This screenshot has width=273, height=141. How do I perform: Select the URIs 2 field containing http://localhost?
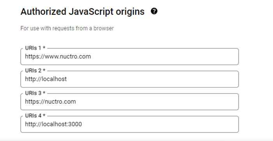(129, 79)
